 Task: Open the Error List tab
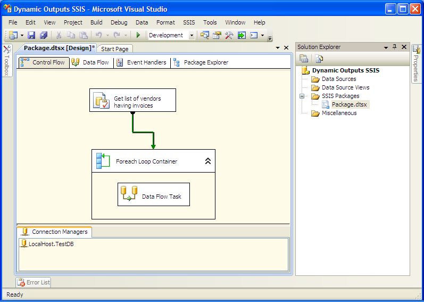tap(34, 282)
